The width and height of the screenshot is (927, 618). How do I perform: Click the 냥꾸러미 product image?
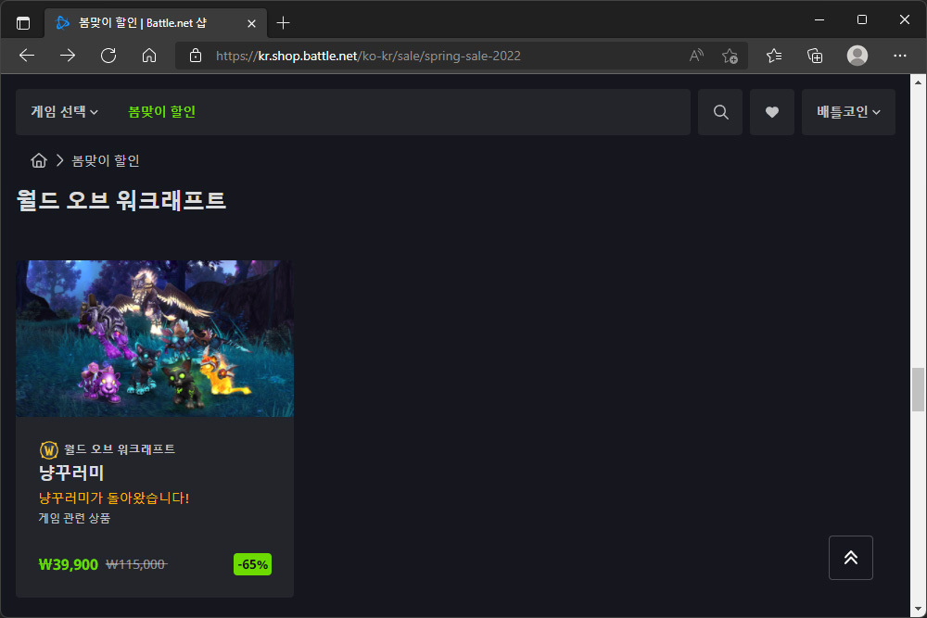tap(155, 338)
